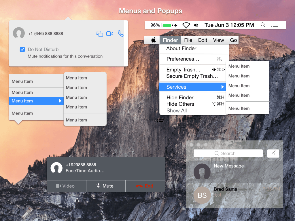Click the screen share icon beside +1 (646) number
This screenshot has width=295, height=221.
(100, 34)
